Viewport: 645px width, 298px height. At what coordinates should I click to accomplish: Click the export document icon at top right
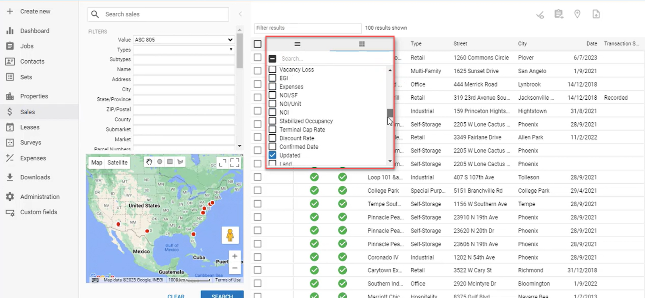click(596, 14)
